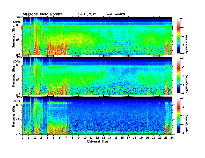Click hour tick label '2' on the time axis

[x=35, y=138]
